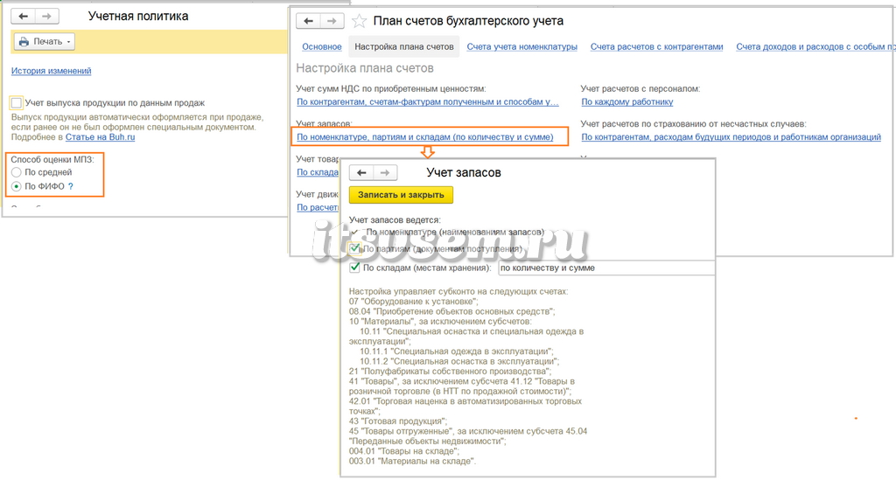
Task: Click line 07 "Оборудование к установке"
Action: (x=414, y=302)
